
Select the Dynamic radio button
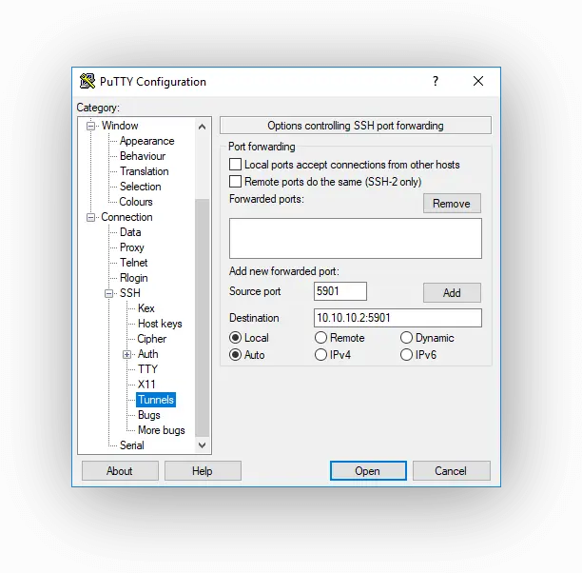click(406, 337)
